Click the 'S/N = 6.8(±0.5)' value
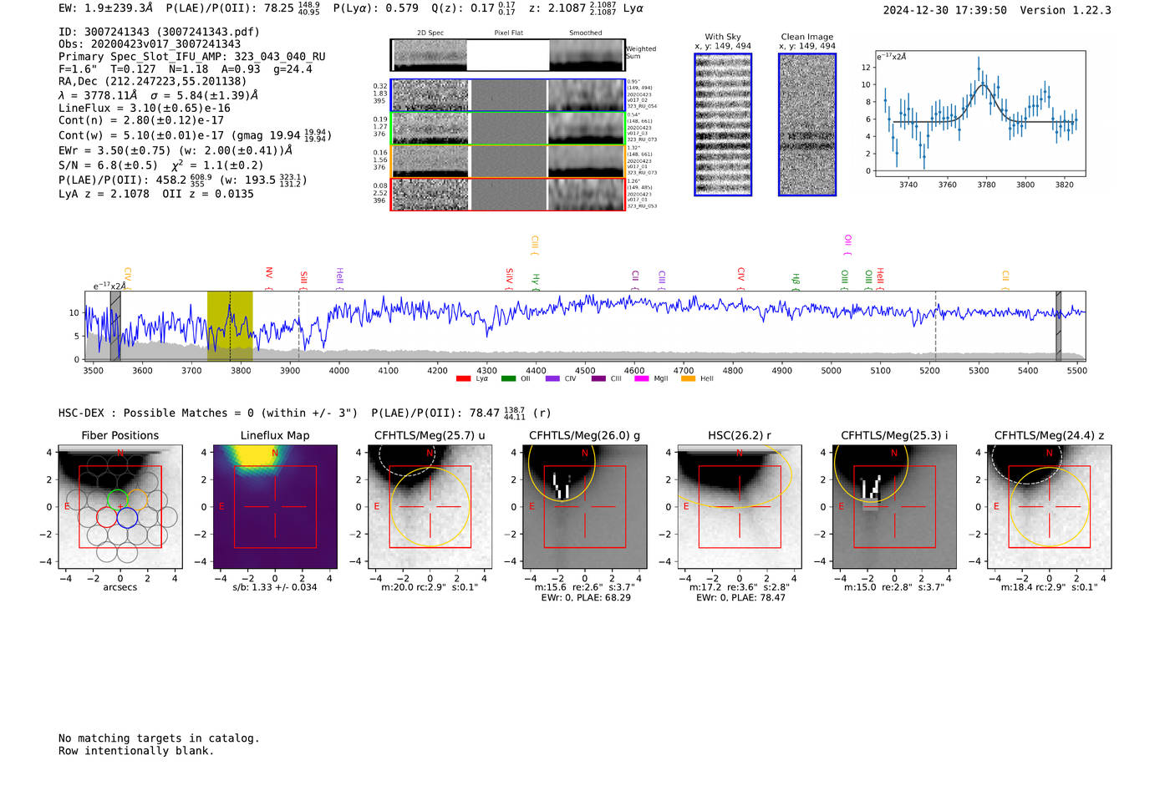Viewport: 1170px width, 796px height. tap(108, 165)
